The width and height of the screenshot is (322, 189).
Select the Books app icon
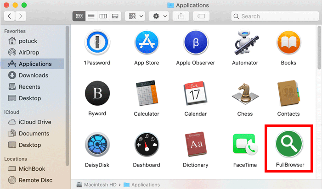point(288,42)
